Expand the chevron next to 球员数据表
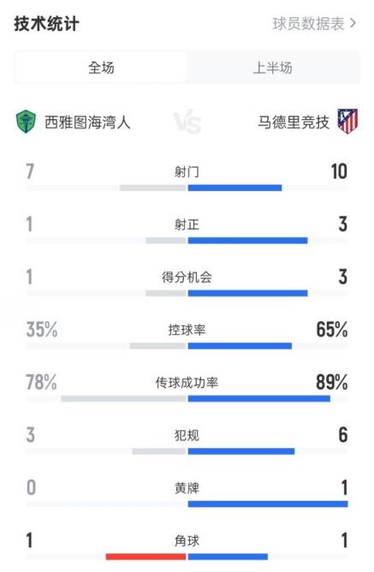 (x=353, y=24)
